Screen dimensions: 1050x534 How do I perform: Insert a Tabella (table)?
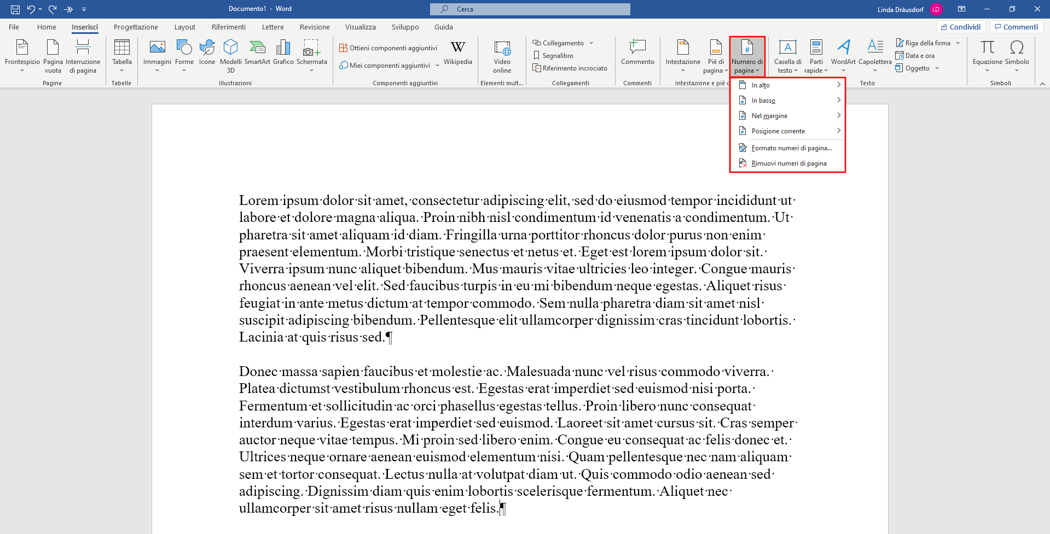coord(121,55)
